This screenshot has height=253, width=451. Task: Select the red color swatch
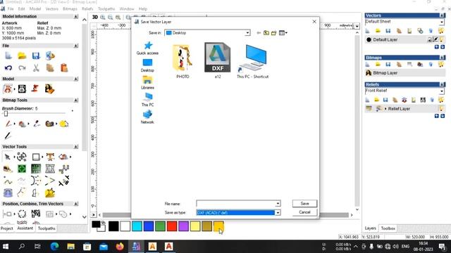(172, 226)
